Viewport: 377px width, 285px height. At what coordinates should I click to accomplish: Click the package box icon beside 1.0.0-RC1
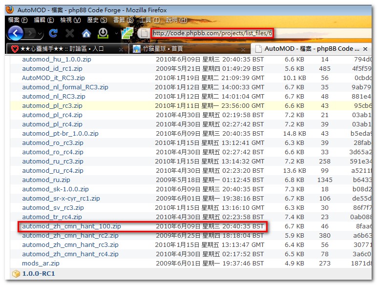point(16,274)
